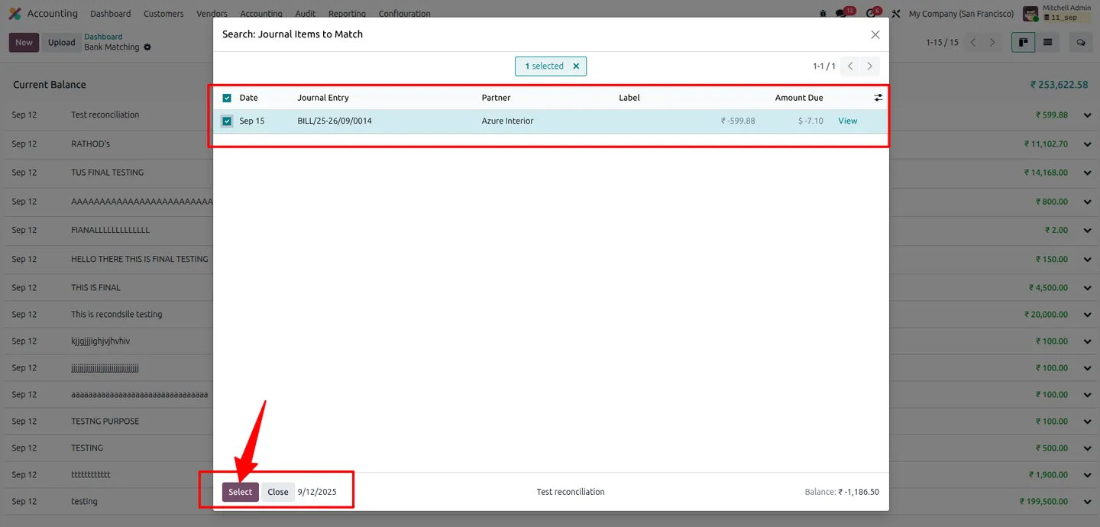Open the Accounting top menu item
This screenshot has height=527, width=1100.
pyautogui.click(x=261, y=14)
